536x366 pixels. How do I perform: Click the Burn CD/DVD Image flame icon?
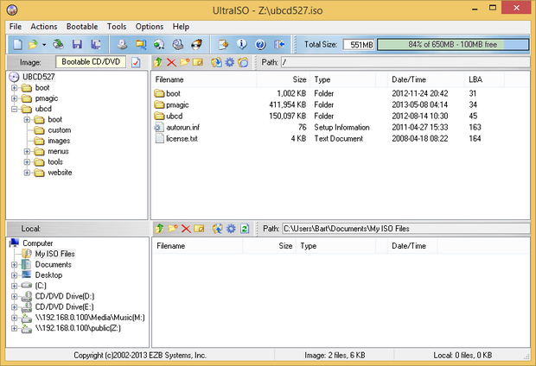coord(196,44)
